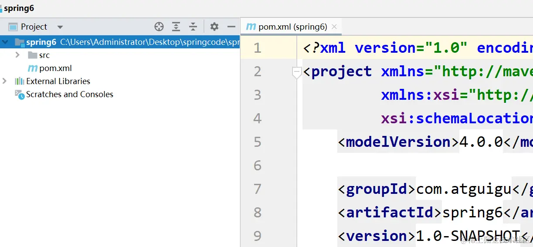The width and height of the screenshot is (533, 247).
Task: Click the Expand All icon in Project panel
Action: click(x=176, y=27)
